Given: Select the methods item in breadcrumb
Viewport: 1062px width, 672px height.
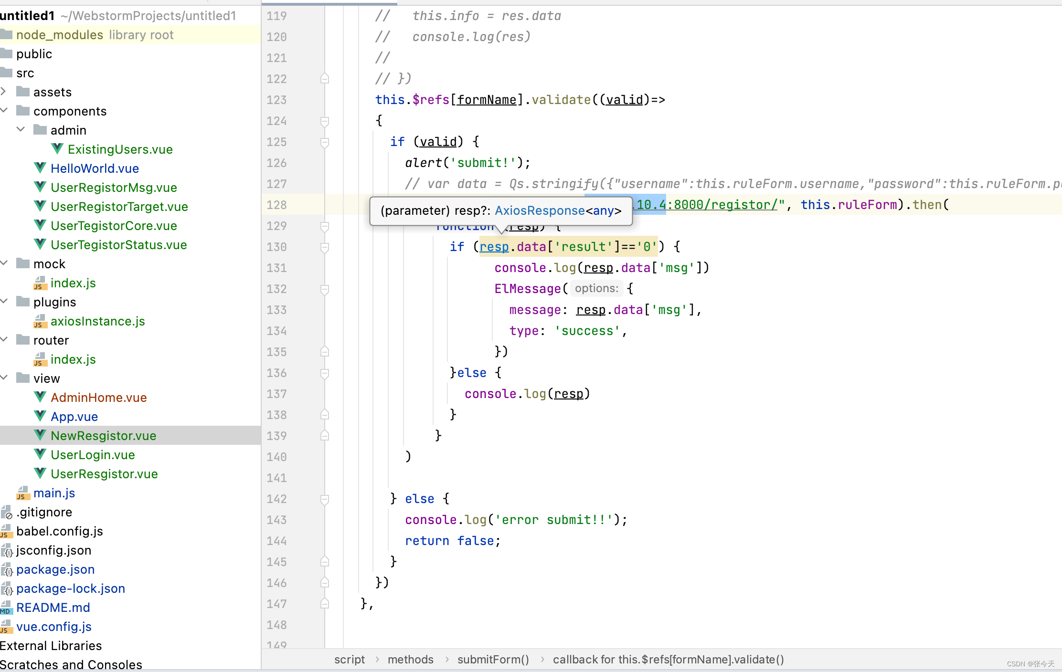Looking at the screenshot, I should [411, 660].
